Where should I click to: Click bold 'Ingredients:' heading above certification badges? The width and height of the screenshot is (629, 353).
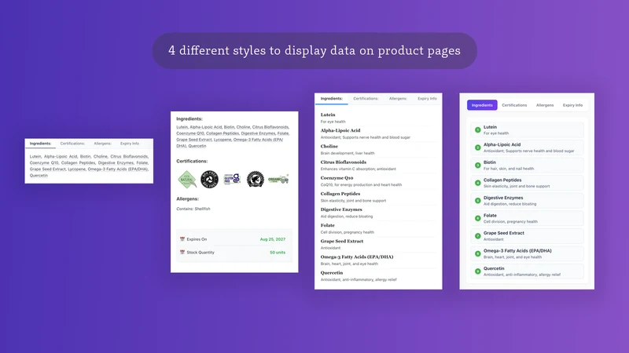coord(189,119)
